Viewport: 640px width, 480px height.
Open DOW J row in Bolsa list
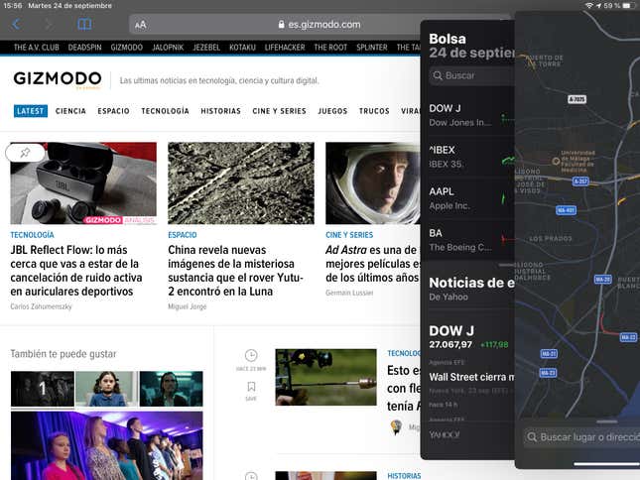click(x=467, y=115)
